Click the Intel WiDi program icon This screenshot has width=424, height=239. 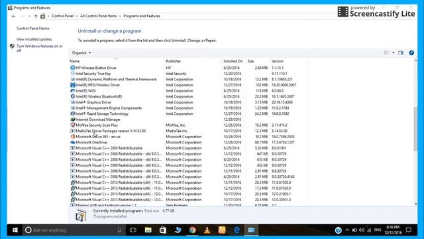(x=72, y=91)
